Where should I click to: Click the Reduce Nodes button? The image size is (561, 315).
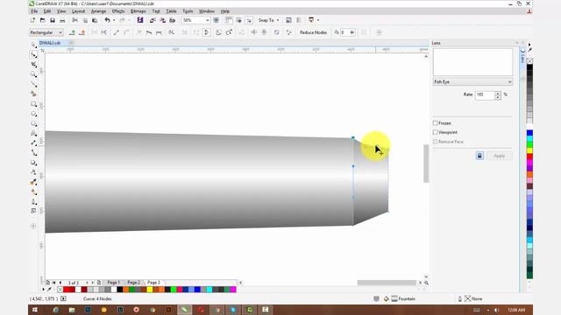313,32
